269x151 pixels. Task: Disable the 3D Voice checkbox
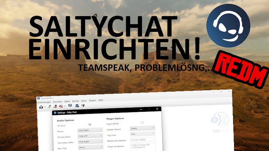[x=90, y=124]
